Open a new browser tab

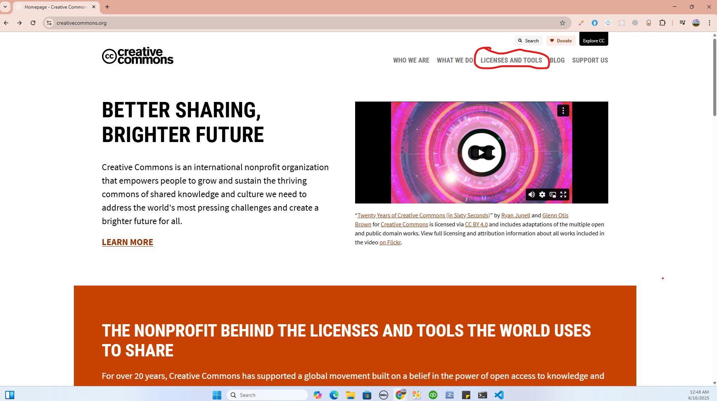[107, 7]
